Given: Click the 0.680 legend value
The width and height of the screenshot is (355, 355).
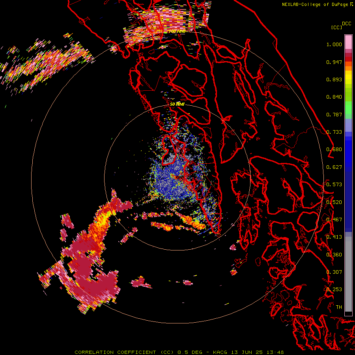Looking at the screenshot, I should 334,149.
